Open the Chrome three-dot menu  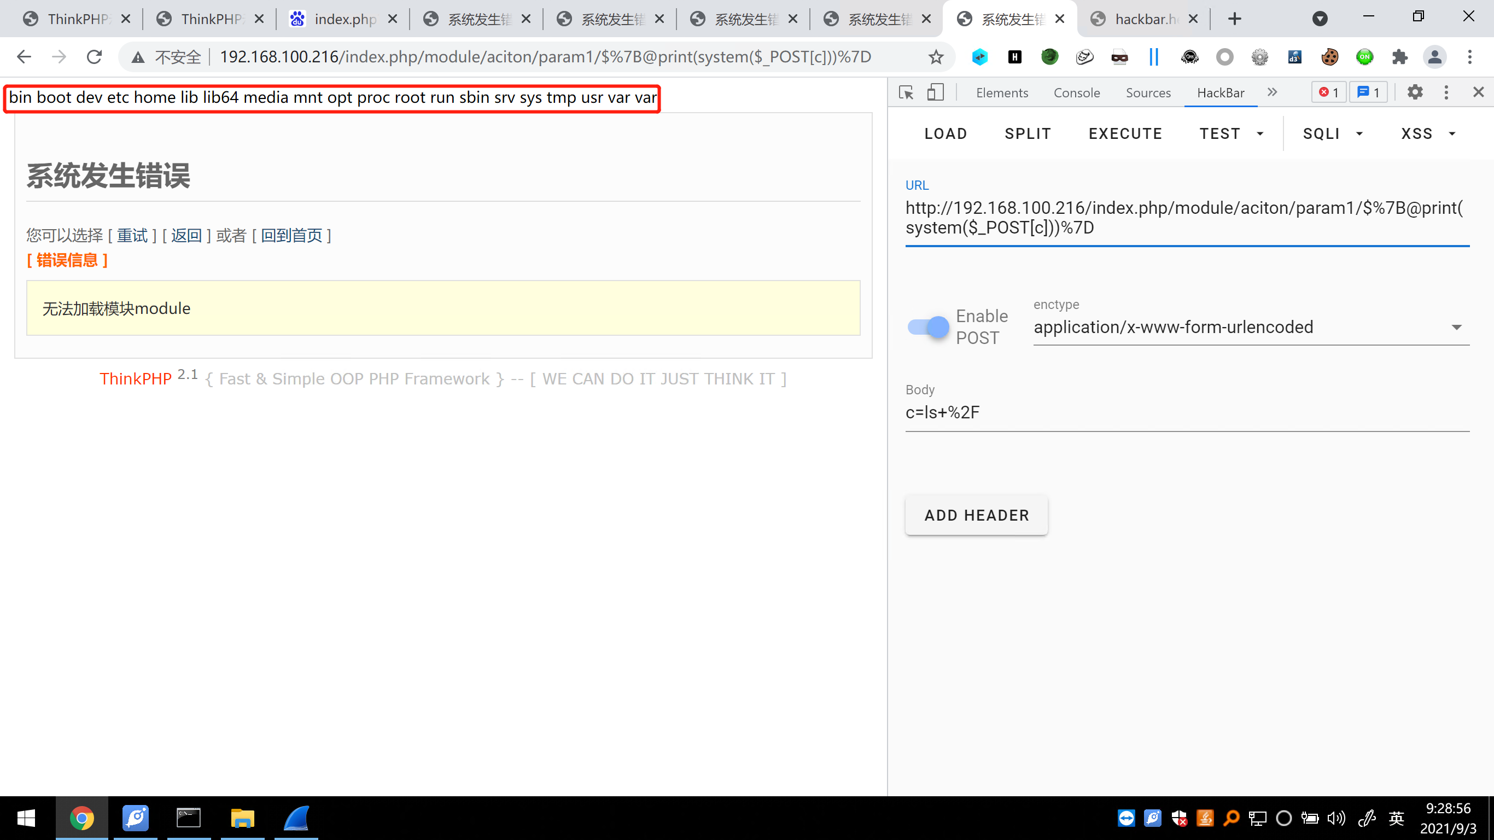coord(1469,57)
